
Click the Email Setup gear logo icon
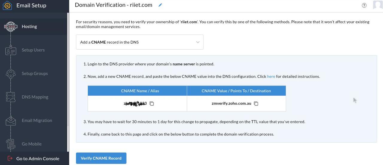[x=7, y=5]
